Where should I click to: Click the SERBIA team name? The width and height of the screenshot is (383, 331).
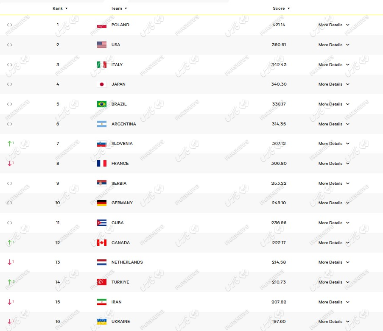tap(119, 184)
